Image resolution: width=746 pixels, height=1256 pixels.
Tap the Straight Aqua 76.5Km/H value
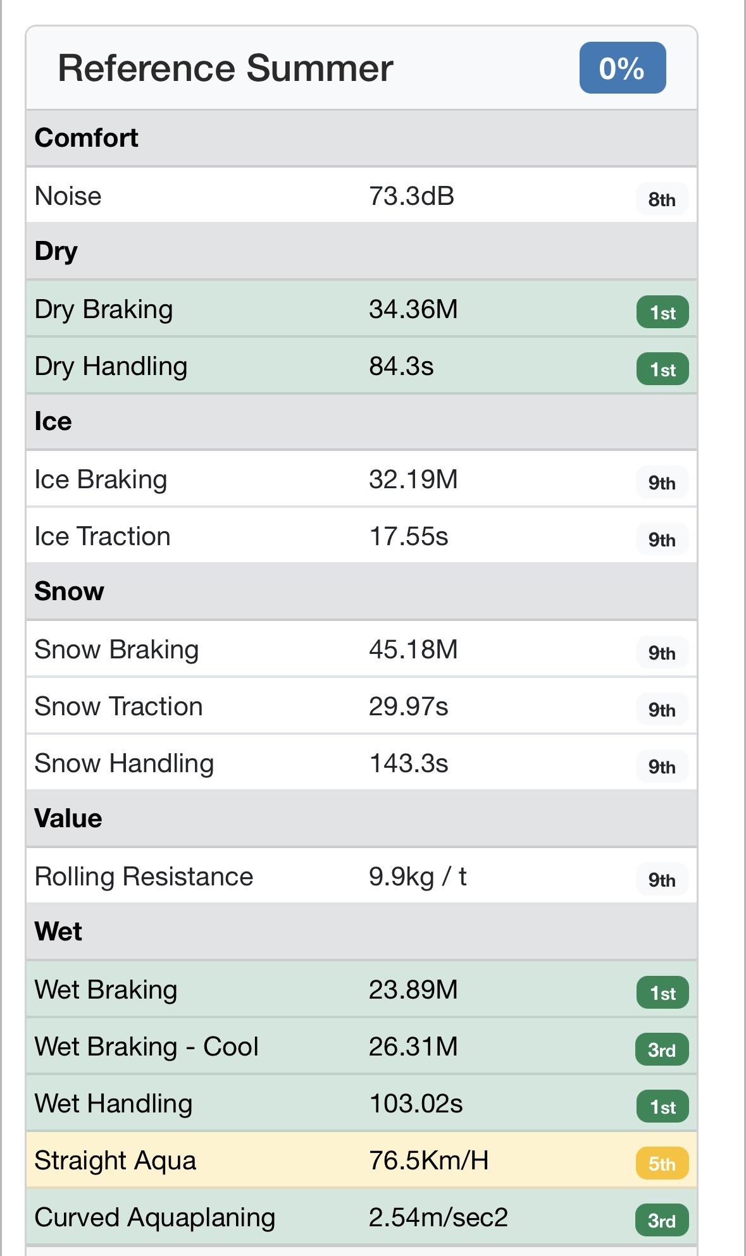tap(428, 1161)
